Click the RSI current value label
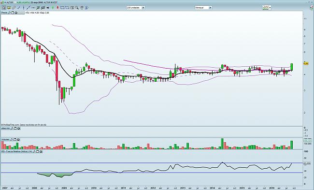The height and width of the screenshot is (190, 314). click(x=307, y=163)
